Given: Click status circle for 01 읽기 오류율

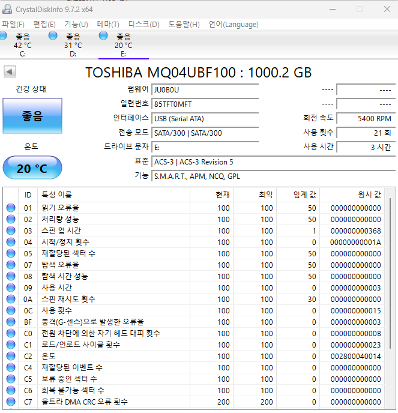Looking at the screenshot, I should coord(11,208).
